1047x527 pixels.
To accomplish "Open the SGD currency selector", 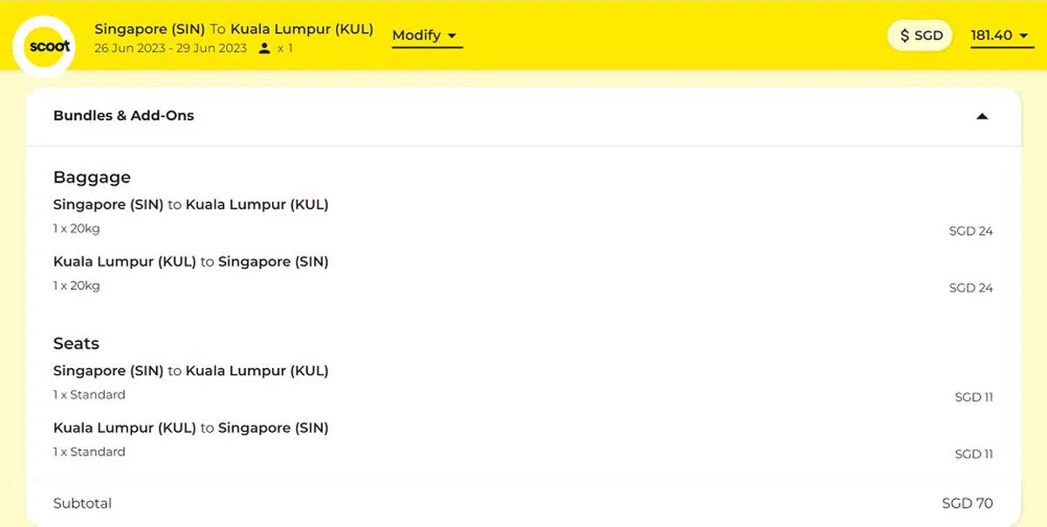I will click(921, 36).
